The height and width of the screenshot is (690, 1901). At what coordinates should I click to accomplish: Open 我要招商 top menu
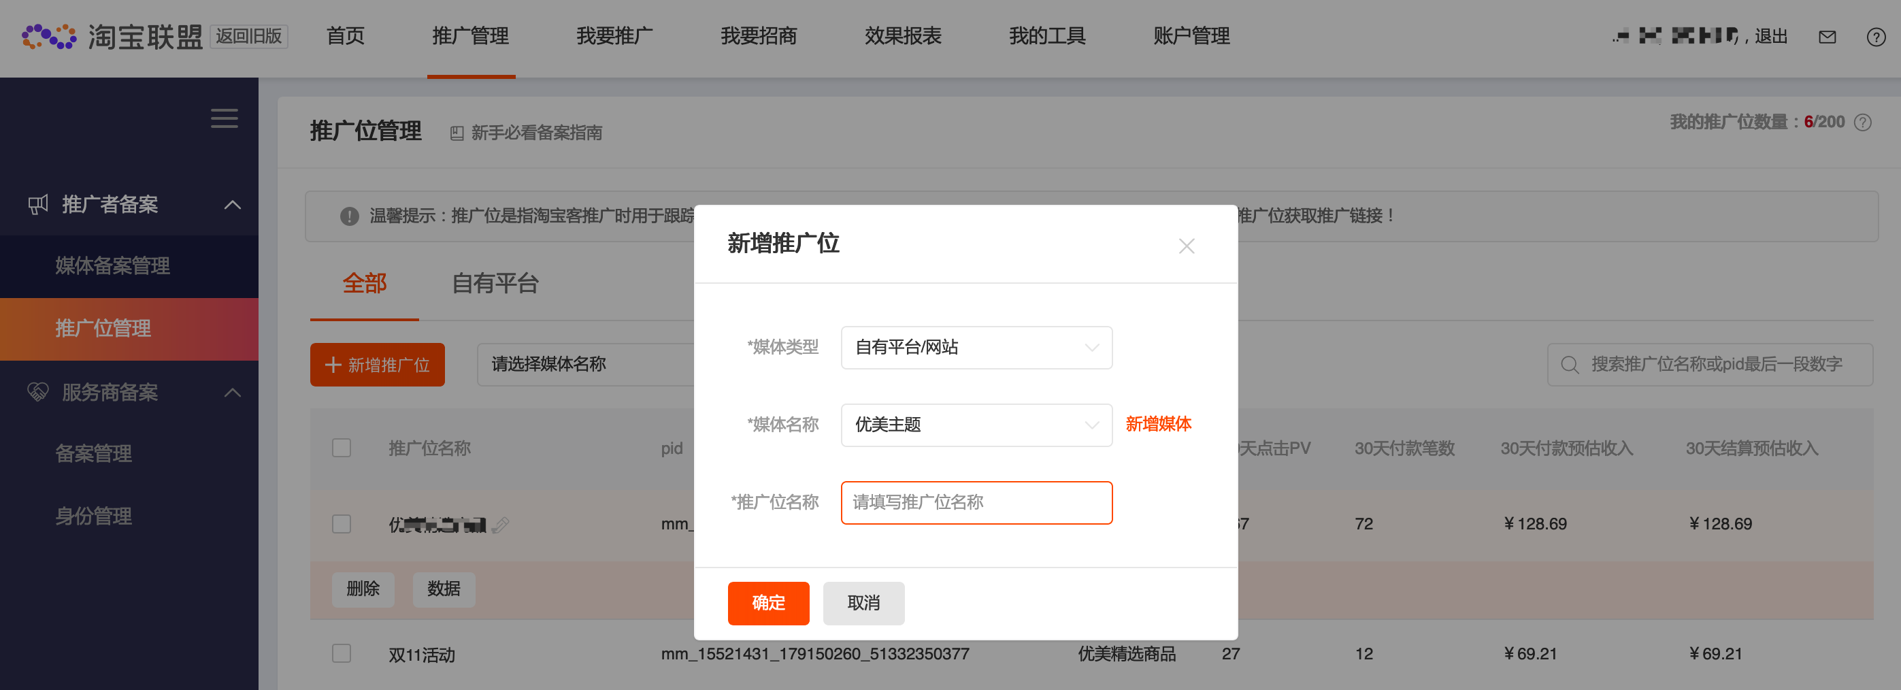pyautogui.click(x=759, y=36)
